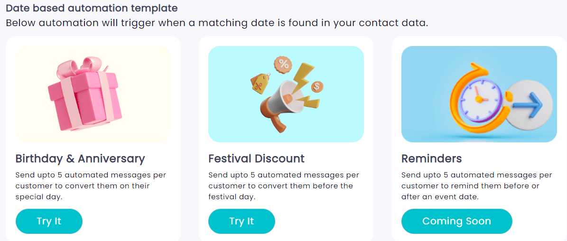
Task: Click the Birthday card description about special day
Action: (91, 186)
